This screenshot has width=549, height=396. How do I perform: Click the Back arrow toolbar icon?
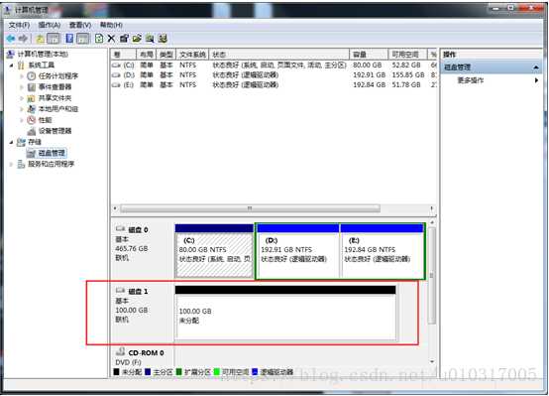(x=11, y=39)
